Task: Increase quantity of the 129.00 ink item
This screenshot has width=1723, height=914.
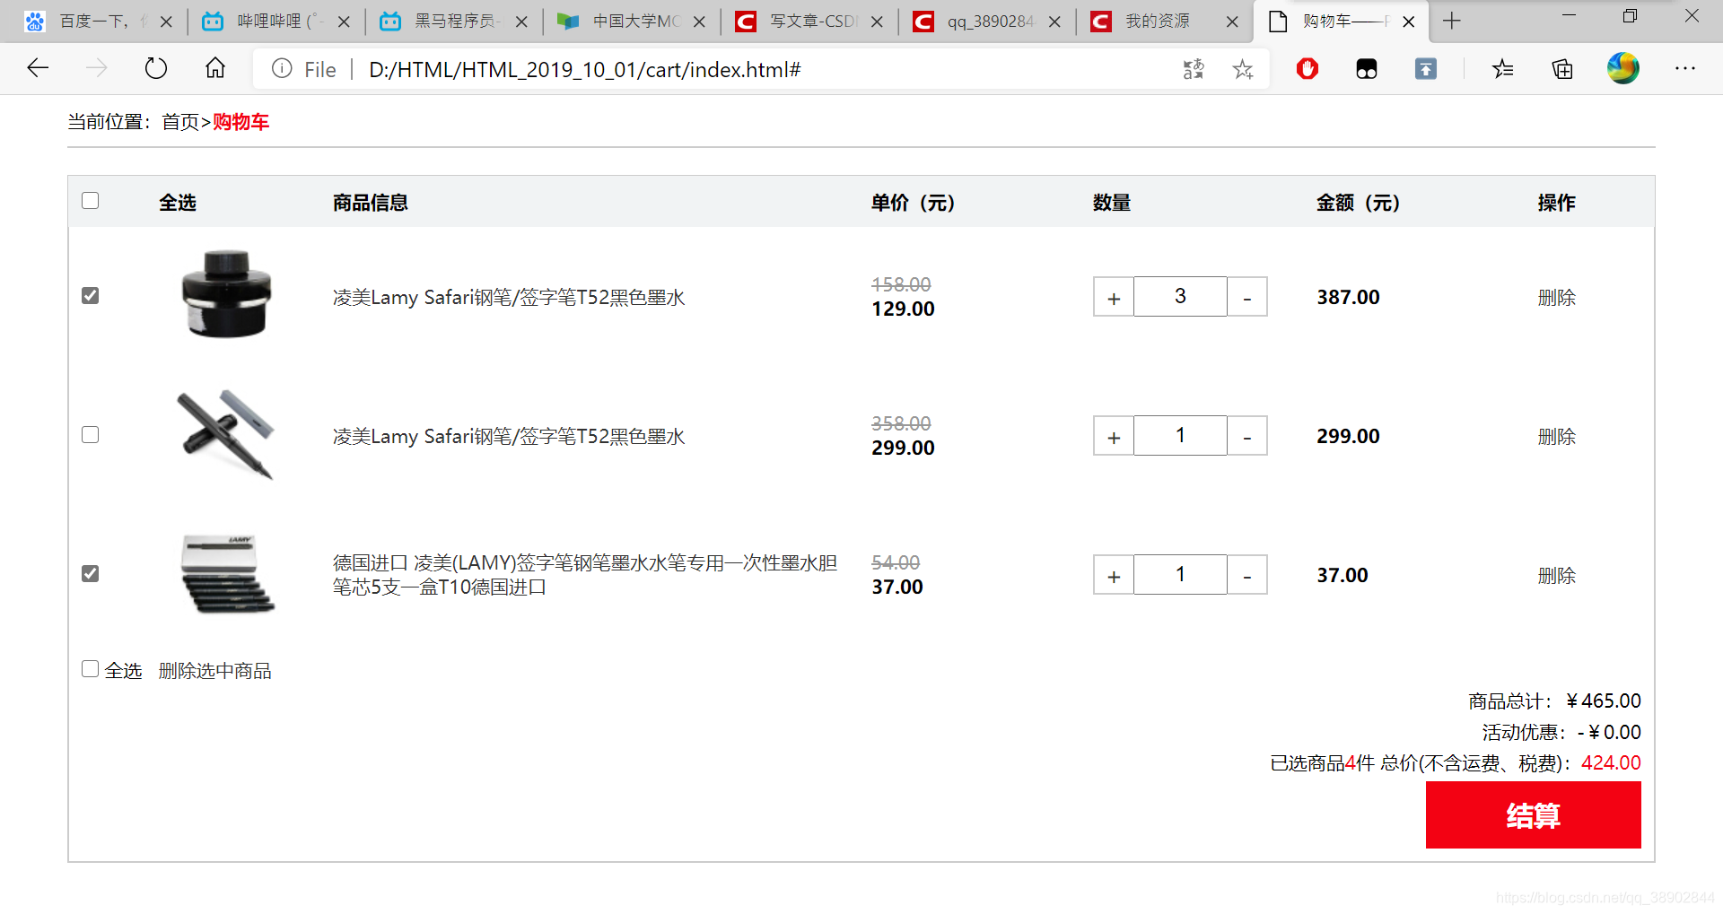Action: (1114, 297)
